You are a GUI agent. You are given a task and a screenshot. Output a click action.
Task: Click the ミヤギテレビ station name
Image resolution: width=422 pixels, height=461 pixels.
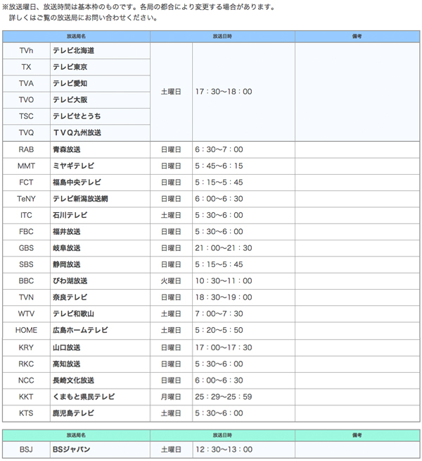[73, 166]
